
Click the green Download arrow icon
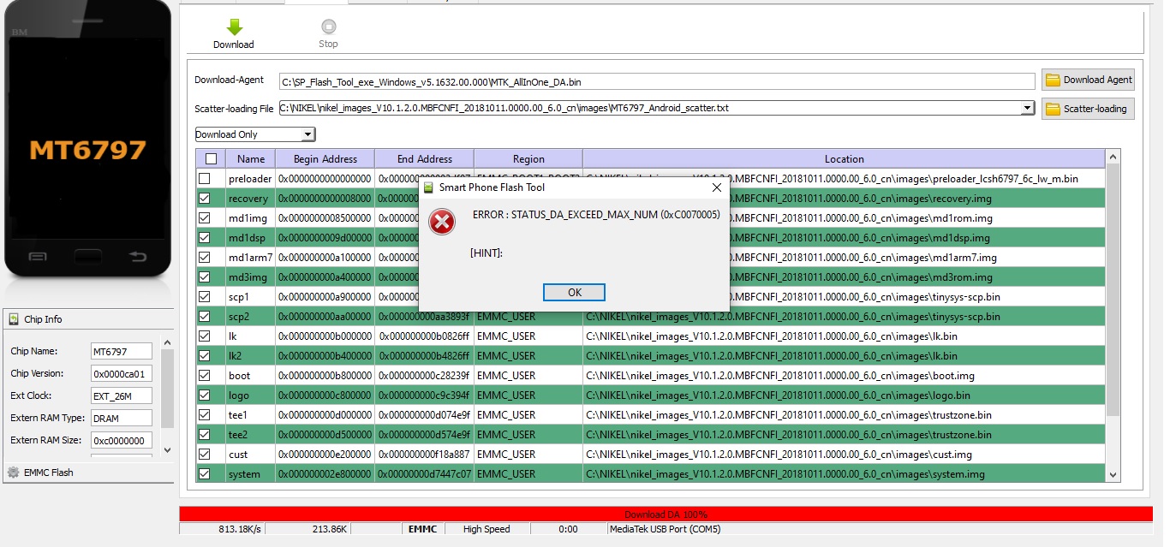[234, 27]
